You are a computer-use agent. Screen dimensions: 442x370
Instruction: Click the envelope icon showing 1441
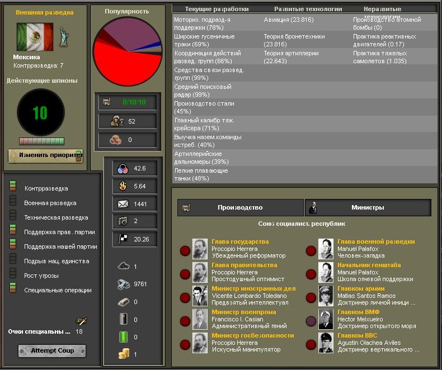point(123,204)
